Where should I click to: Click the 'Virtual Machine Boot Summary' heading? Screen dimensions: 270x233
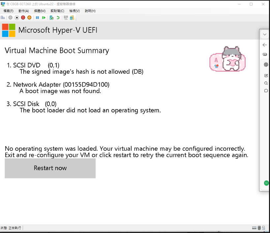click(x=57, y=51)
